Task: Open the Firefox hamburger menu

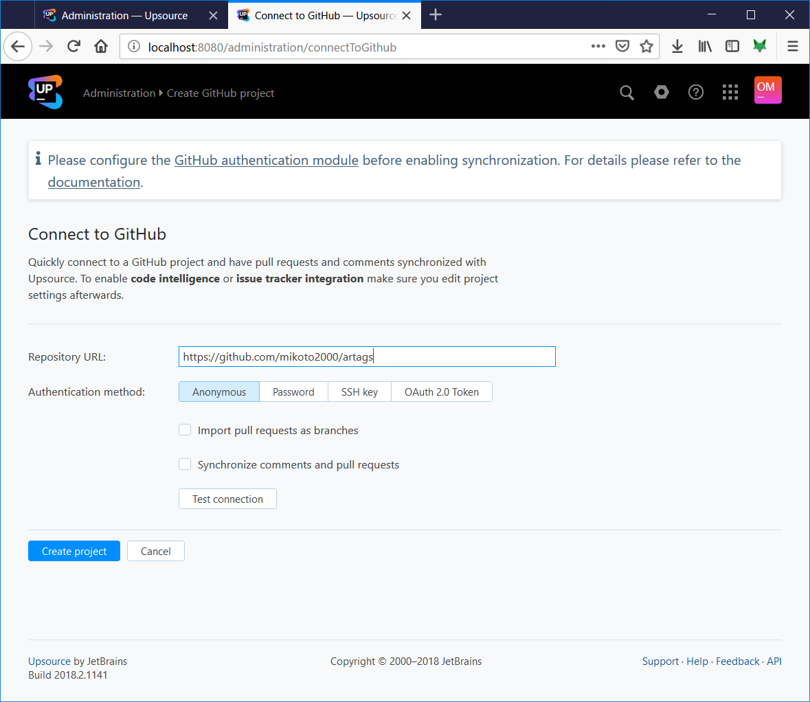Action: [793, 46]
